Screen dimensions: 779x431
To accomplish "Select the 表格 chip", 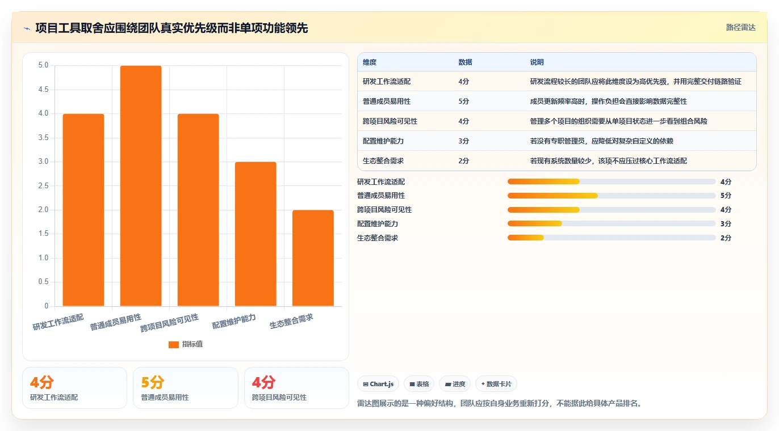I will click(x=418, y=384).
